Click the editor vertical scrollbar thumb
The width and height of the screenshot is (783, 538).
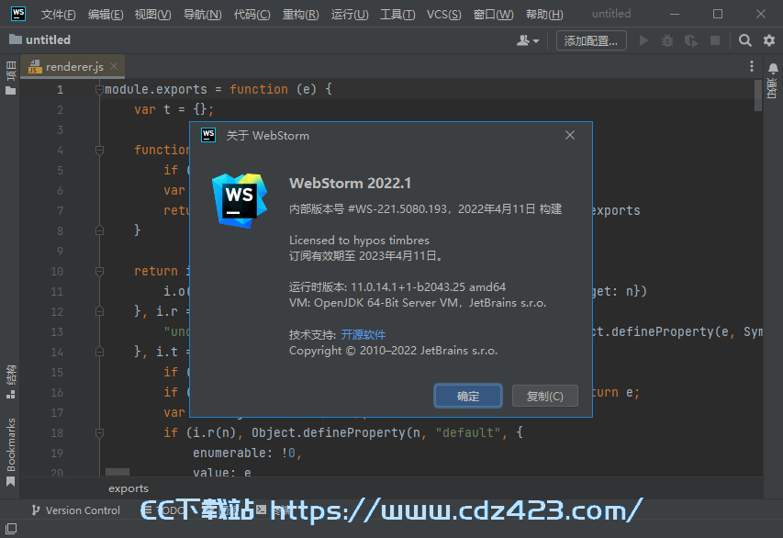[758, 95]
